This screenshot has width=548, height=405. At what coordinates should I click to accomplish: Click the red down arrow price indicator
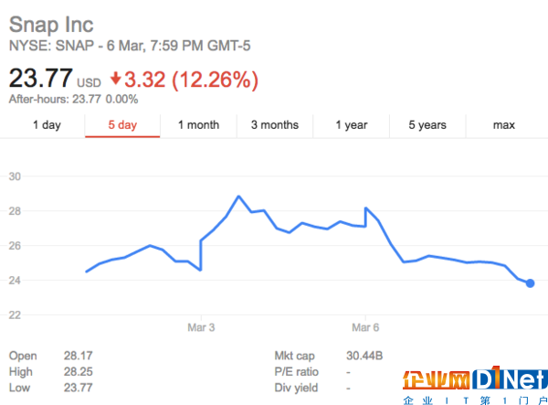coord(115,79)
